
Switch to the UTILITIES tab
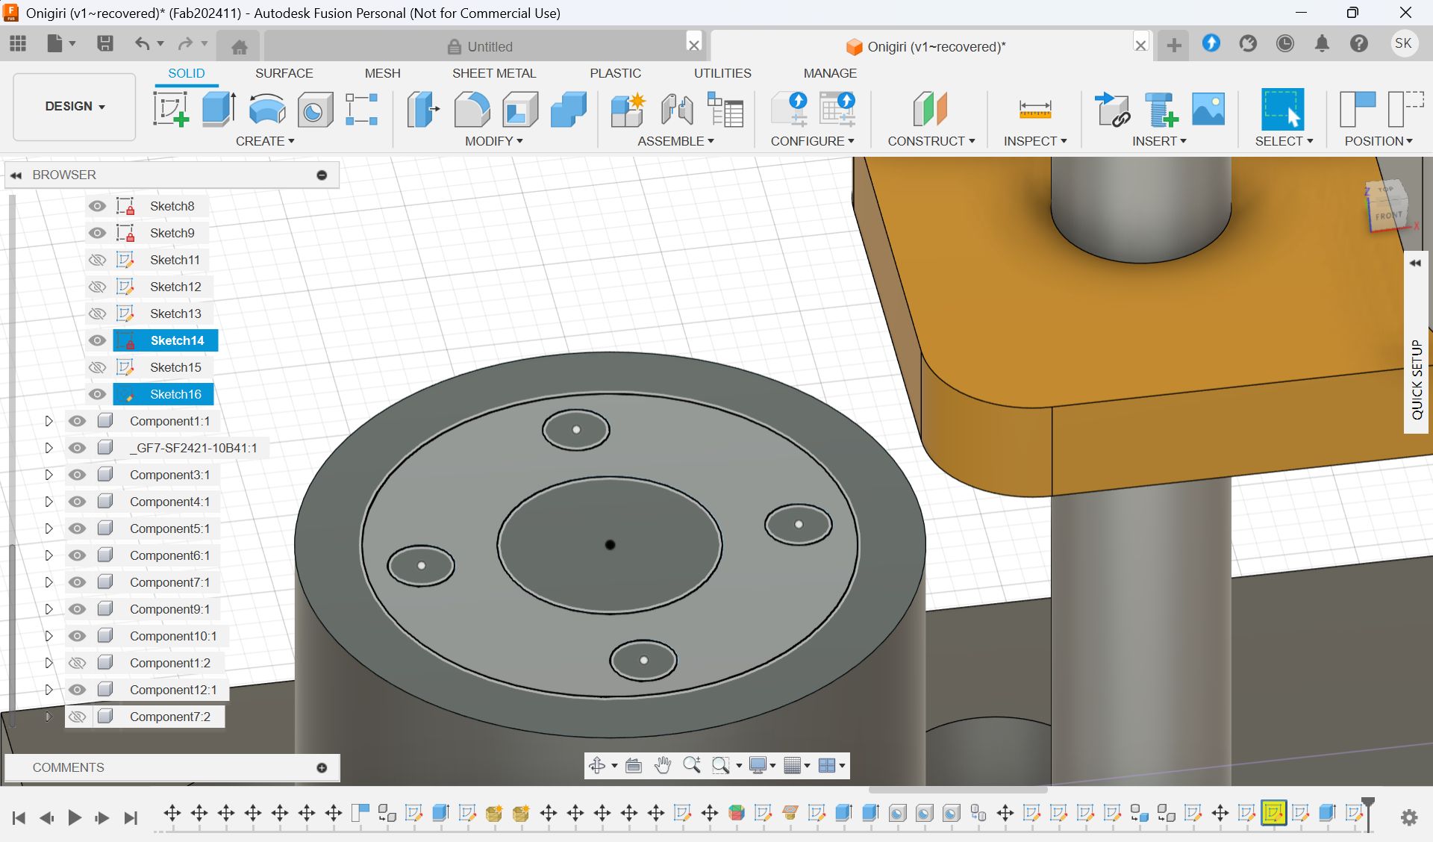[722, 73]
